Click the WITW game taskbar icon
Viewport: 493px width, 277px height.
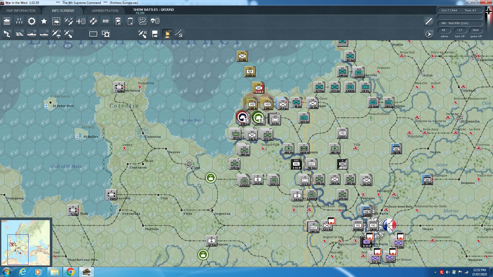86,272
